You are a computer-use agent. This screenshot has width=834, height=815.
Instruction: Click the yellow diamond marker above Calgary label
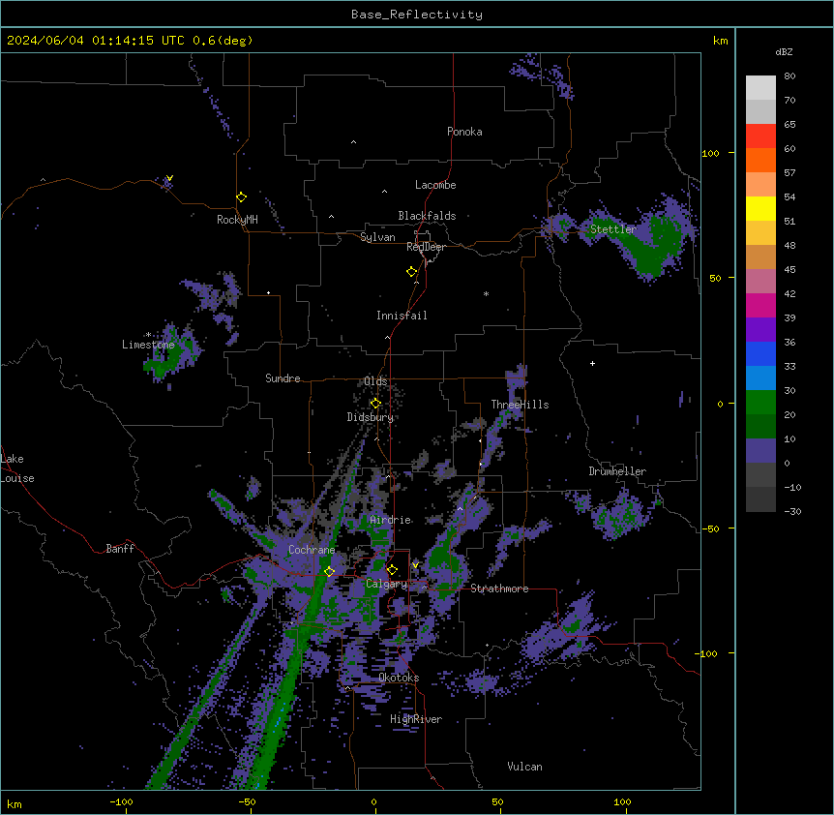[392, 570]
